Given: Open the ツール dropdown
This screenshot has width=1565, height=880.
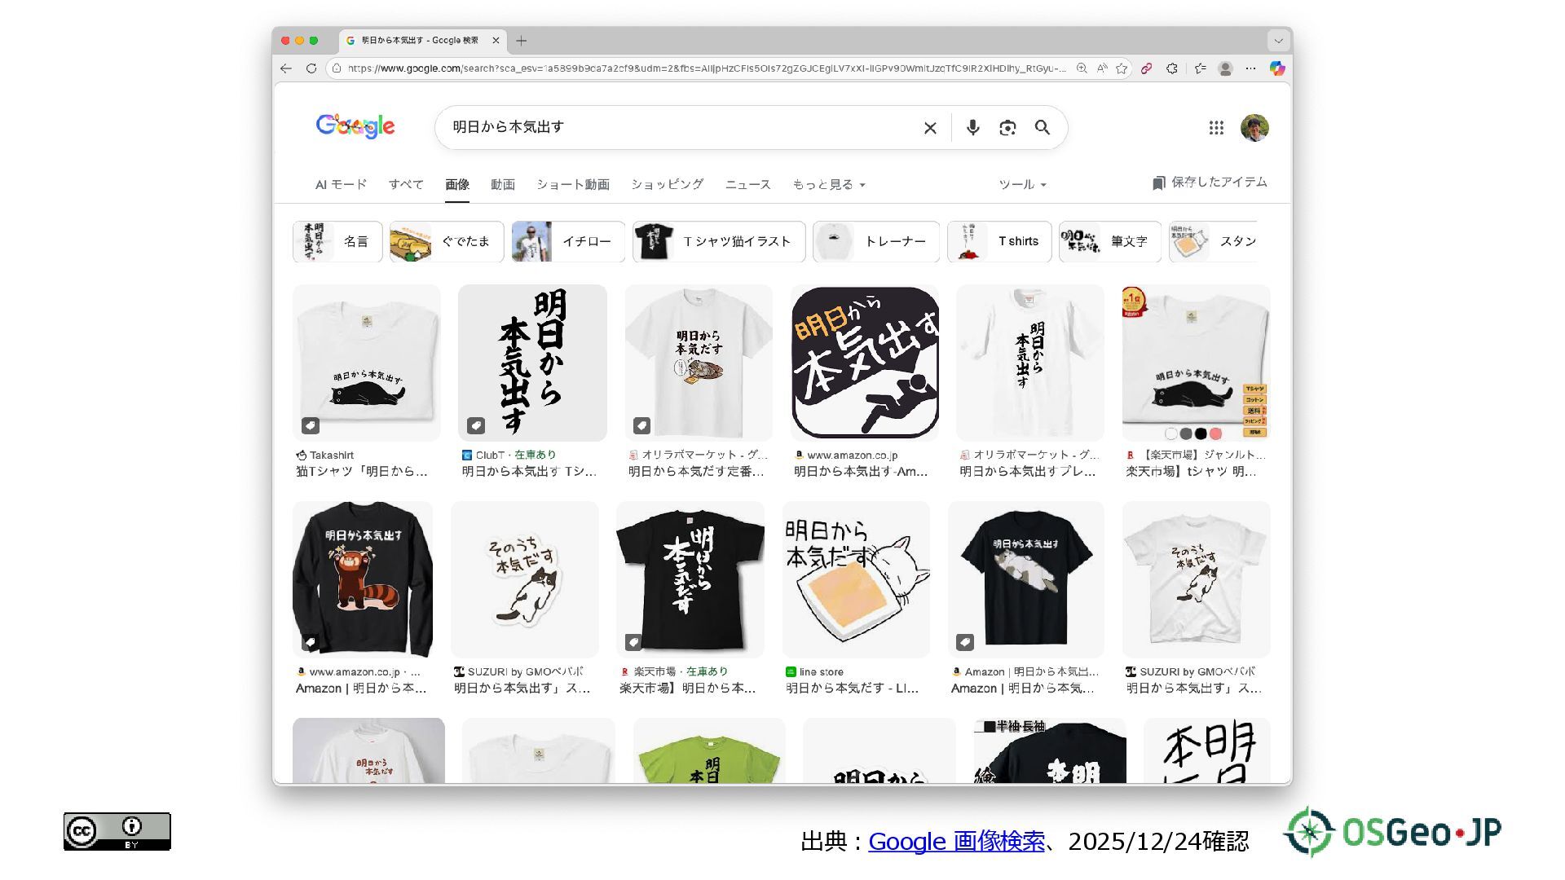Looking at the screenshot, I should [x=1022, y=185].
